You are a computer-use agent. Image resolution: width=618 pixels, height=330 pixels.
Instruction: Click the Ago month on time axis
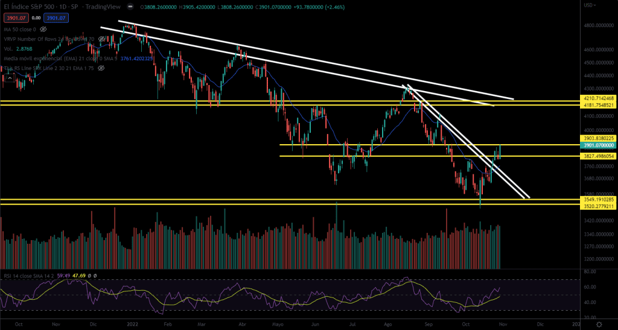[x=389, y=325]
